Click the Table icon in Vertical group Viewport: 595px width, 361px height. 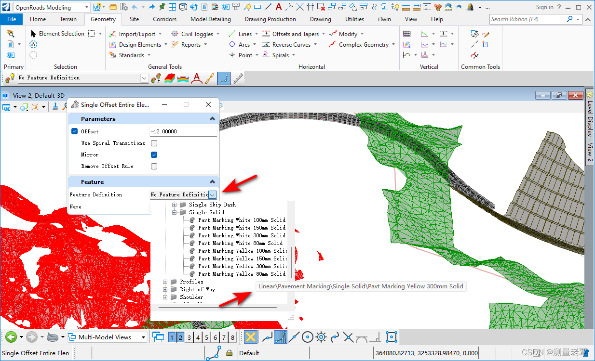point(407,34)
